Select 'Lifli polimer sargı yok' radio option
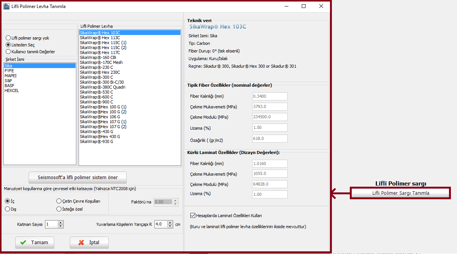Image resolution: width=457 pixels, height=254 pixels. tap(8, 38)
